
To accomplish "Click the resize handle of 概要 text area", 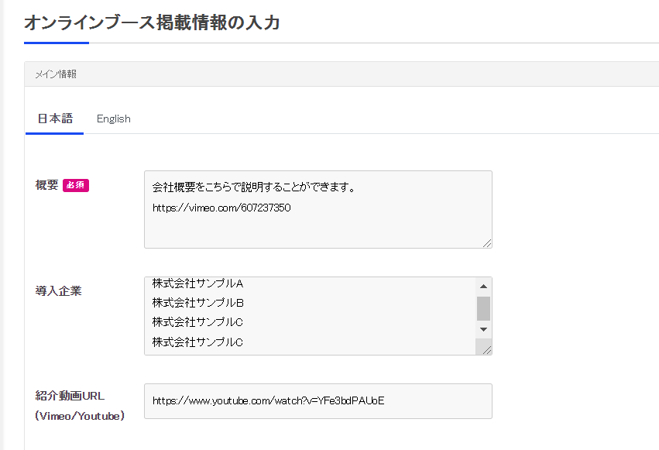I will coord(486,243).
